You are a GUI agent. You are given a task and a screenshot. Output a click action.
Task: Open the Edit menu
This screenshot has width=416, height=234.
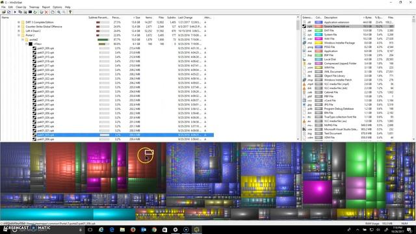click(10, 7)
